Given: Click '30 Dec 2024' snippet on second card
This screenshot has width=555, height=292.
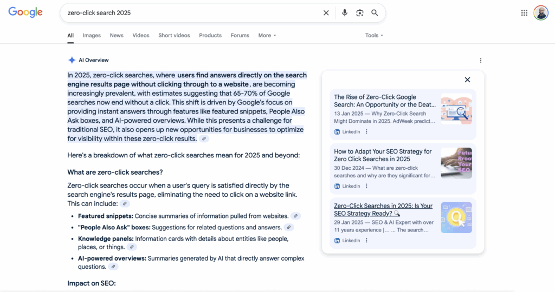Looking at the screenshot, I should pos(385,171).
